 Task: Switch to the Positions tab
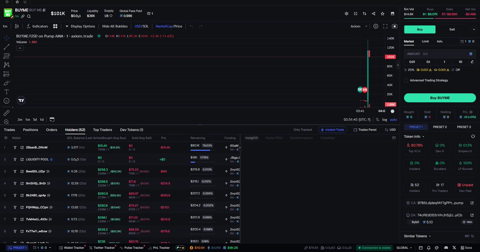[x=30, y=130]
